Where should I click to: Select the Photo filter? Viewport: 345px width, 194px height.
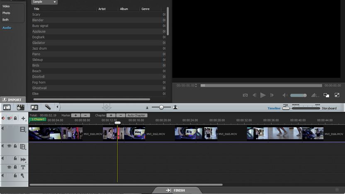(x=6, y=13)
